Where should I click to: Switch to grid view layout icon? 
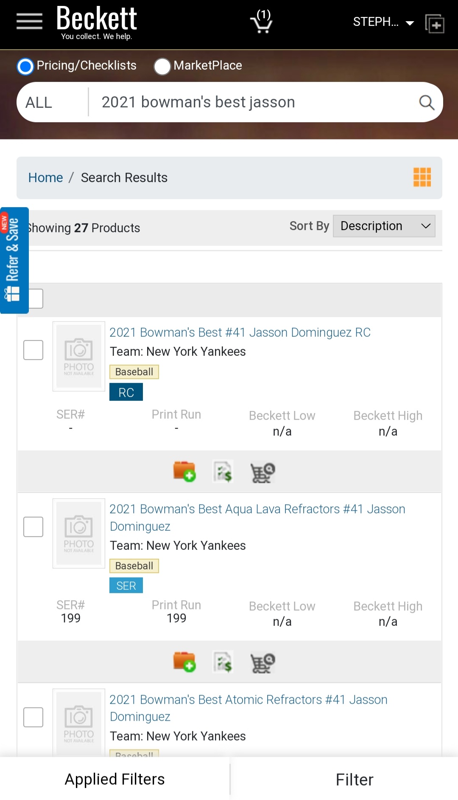click(x=422, y=177)
